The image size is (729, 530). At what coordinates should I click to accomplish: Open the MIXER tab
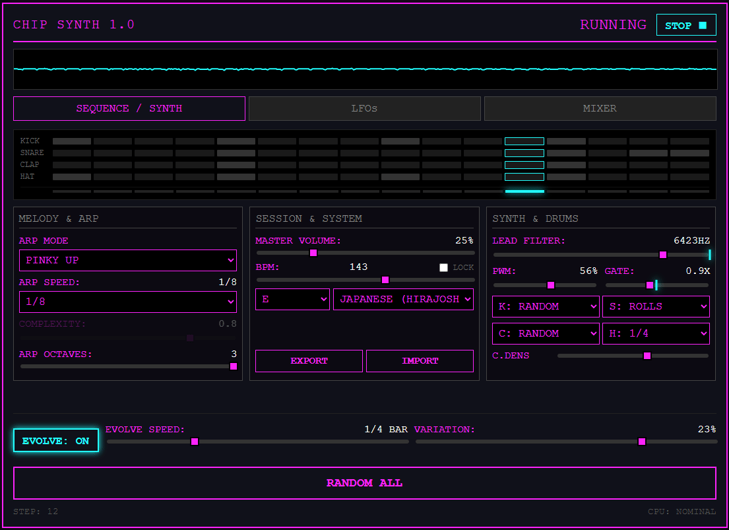click(x=600, y=109)
